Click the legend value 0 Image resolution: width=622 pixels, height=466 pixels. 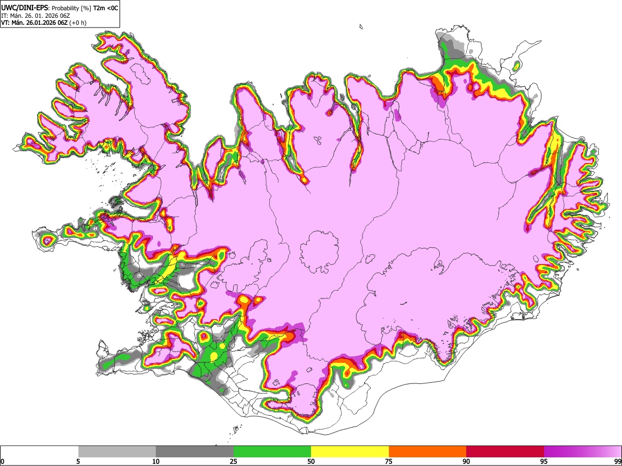(3, 461)
